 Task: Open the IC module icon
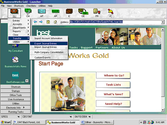tap(69, 13)
